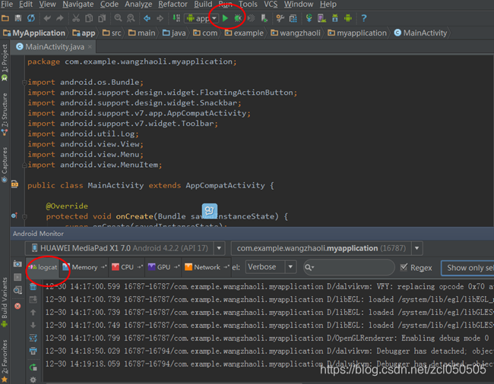Open the VCS menu

(x=271, y=4)
